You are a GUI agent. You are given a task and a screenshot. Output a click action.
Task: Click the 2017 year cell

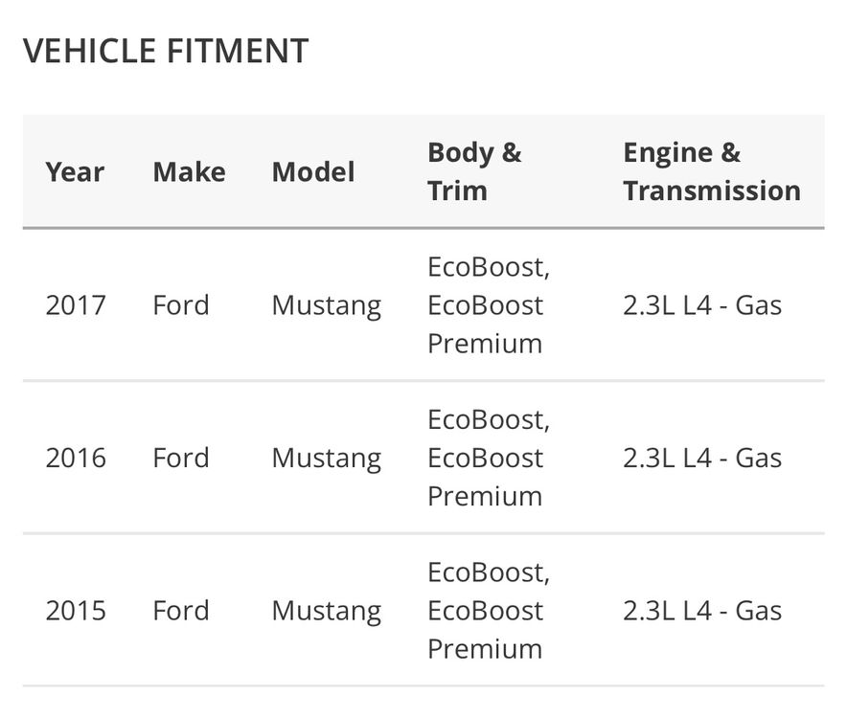tap(76, 305)
